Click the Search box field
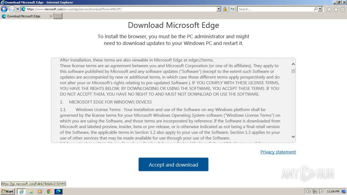 point(275,9)
